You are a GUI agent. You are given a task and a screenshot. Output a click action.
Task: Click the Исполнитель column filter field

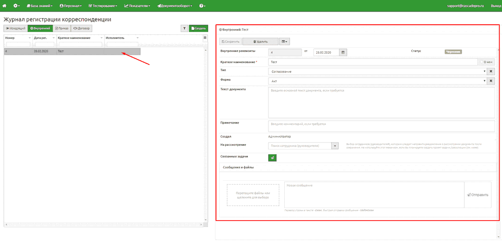[x=122, y=45]
